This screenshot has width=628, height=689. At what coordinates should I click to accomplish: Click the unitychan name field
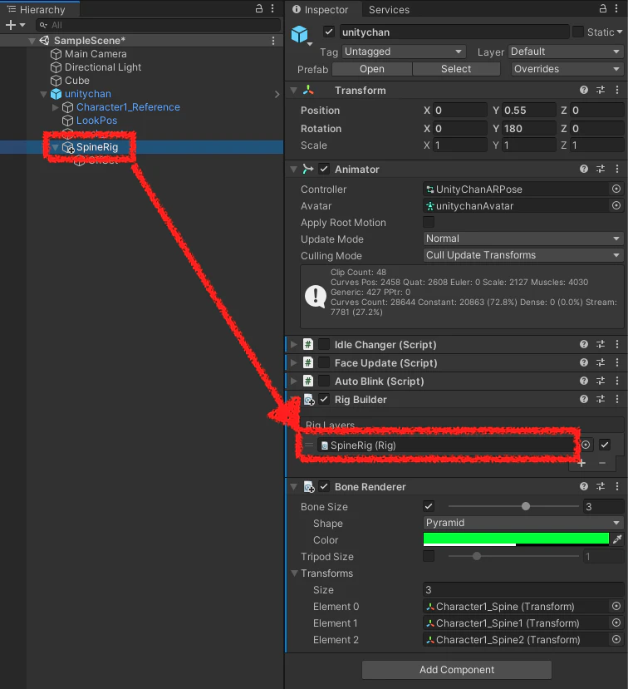pos(454,32)
